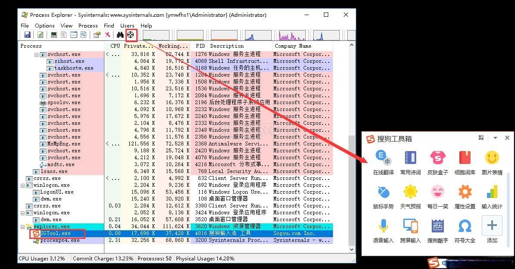The width and height of the screenshot is (515, 269).
Task: Open 在线翻译 online translation tool
Action: point(383,163)
